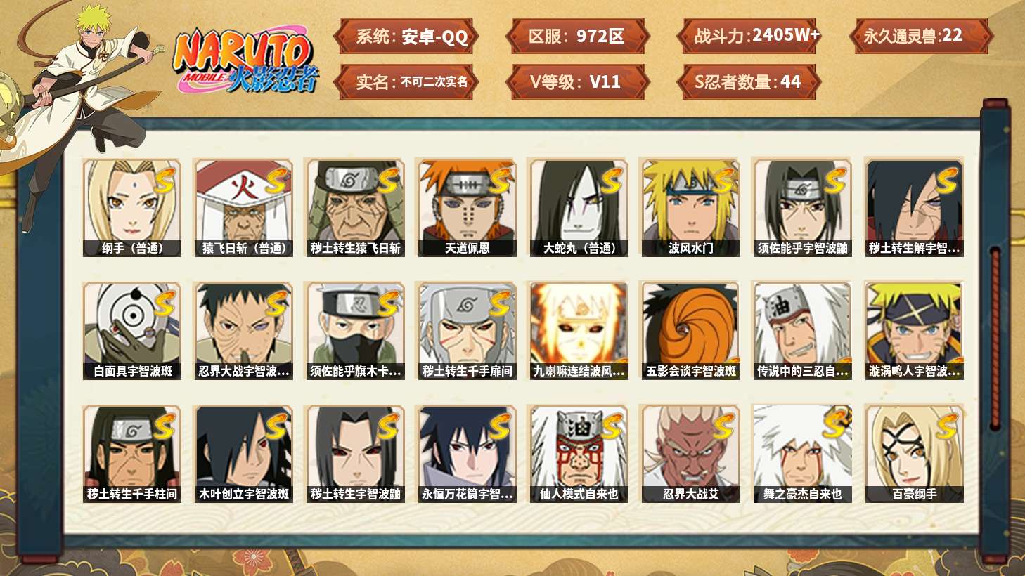Select the 百豪纲手 character icon

[914, 454]
